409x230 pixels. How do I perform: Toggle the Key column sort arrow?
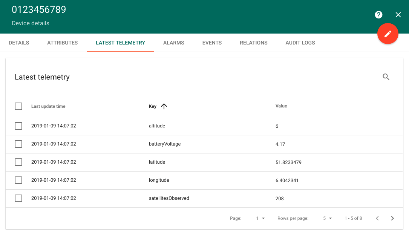[x=164, y=106]
